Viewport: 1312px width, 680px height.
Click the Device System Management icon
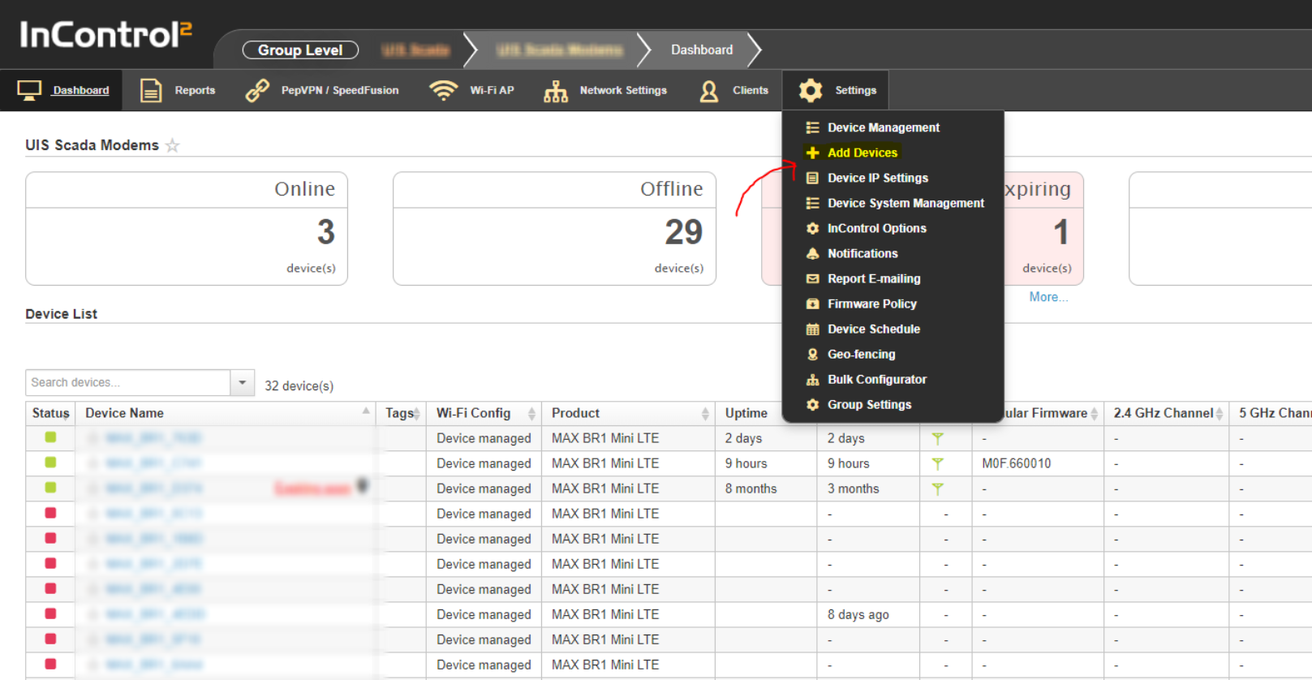point(812,203)
